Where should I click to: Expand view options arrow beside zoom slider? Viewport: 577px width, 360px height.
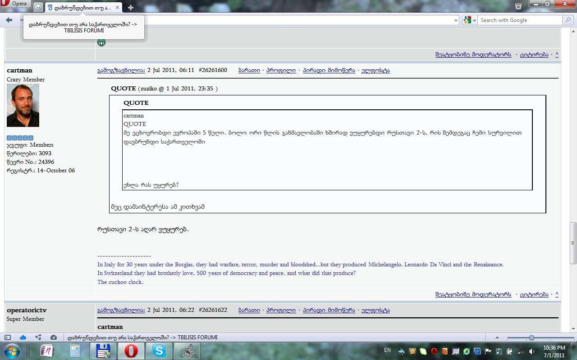[497, 337]
